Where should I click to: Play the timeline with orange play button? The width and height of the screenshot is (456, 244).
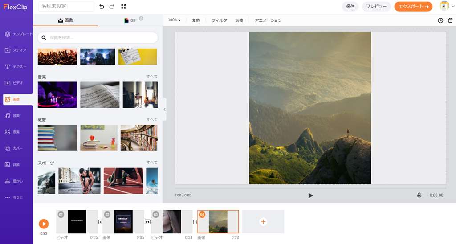coord(44,224)
